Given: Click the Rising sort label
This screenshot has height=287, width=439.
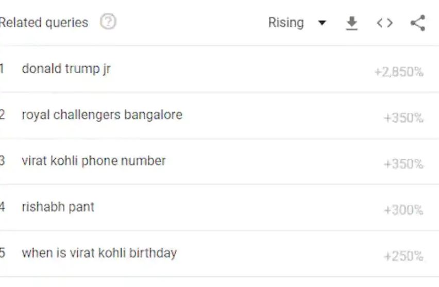Looking at the screenshot, I should (286, 23).
